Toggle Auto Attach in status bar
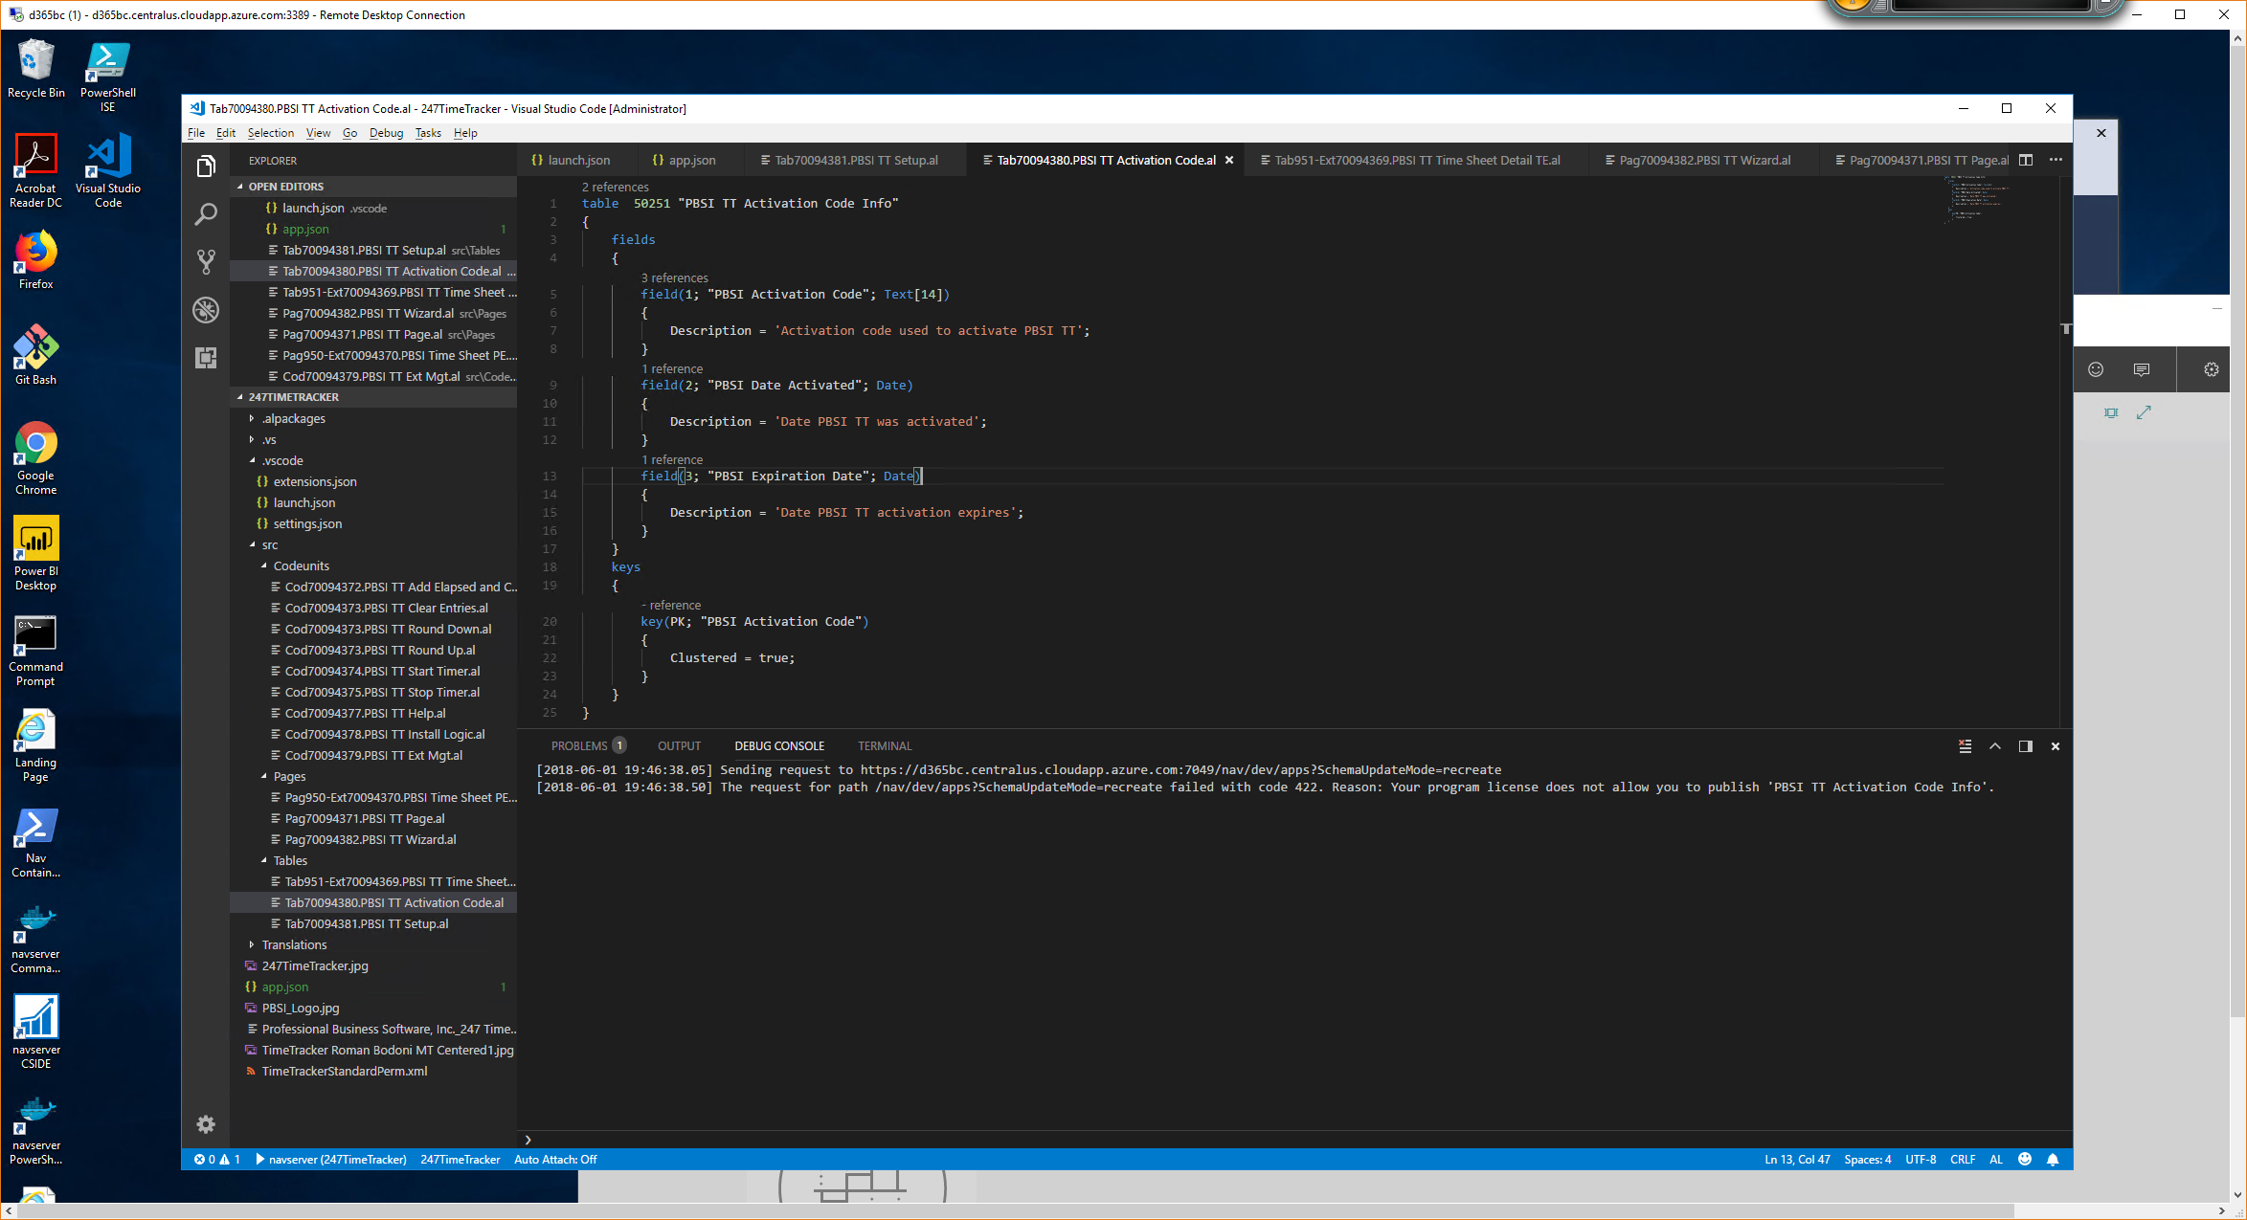The height and width of the screenshot is (1220, 2247). coord(555,1160)
